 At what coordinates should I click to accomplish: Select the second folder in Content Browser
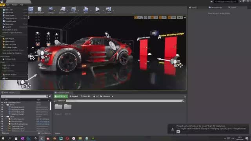click(x=68, y=107)
